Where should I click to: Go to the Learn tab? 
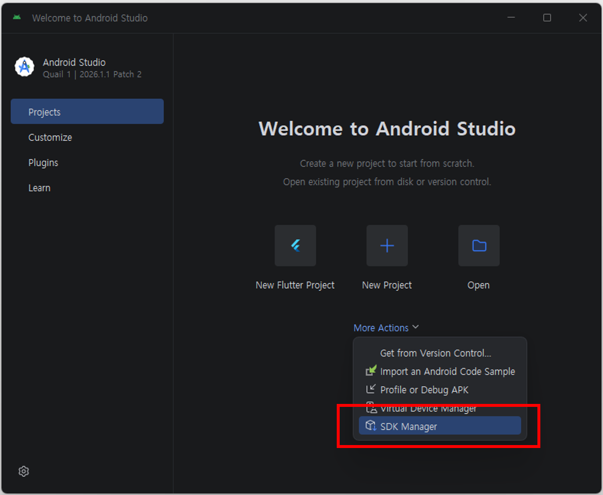point(87,188)
